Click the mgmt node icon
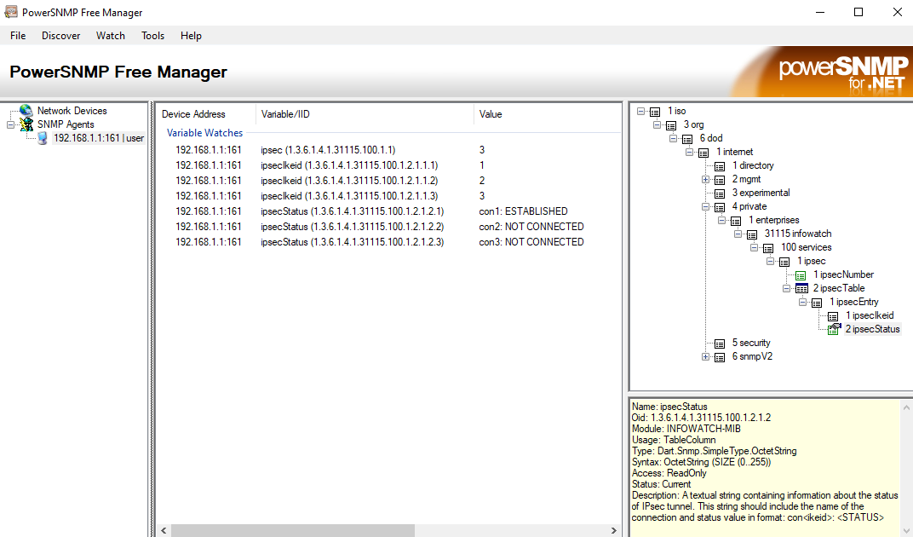 [x=720, y=180]
